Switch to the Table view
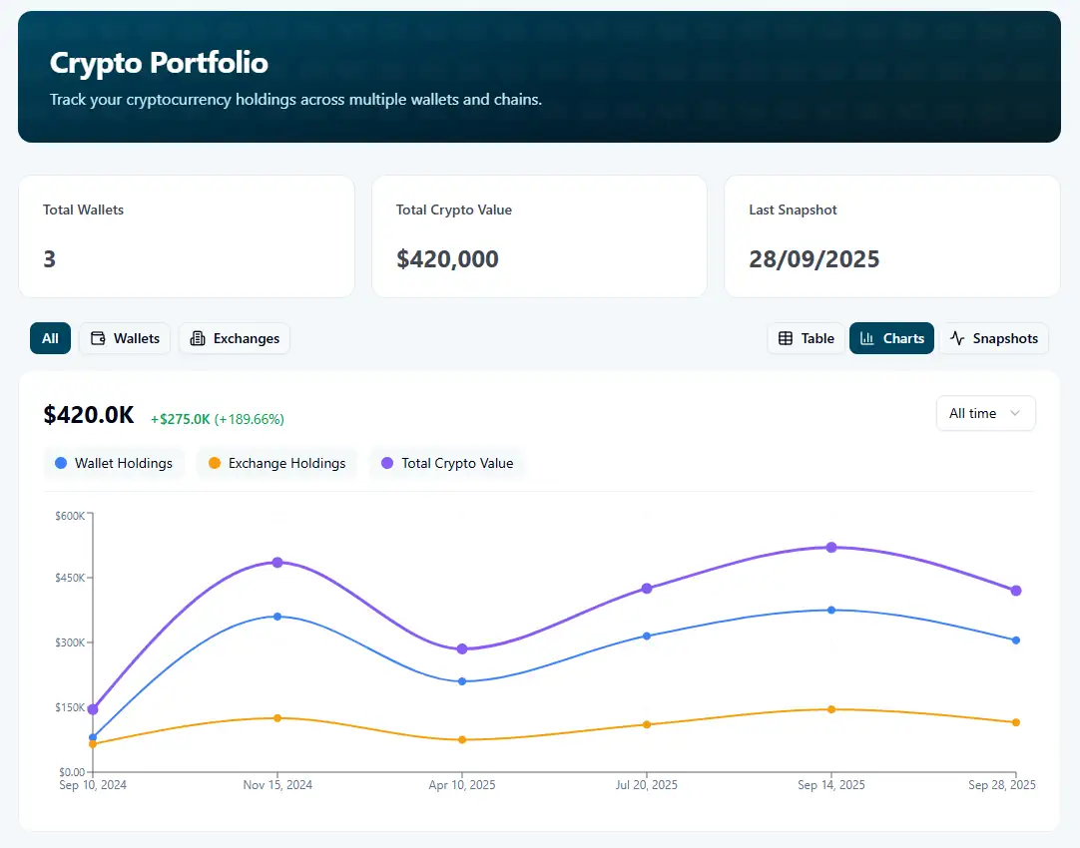This screenshot has width=1080, height=848. coord(806,338)
